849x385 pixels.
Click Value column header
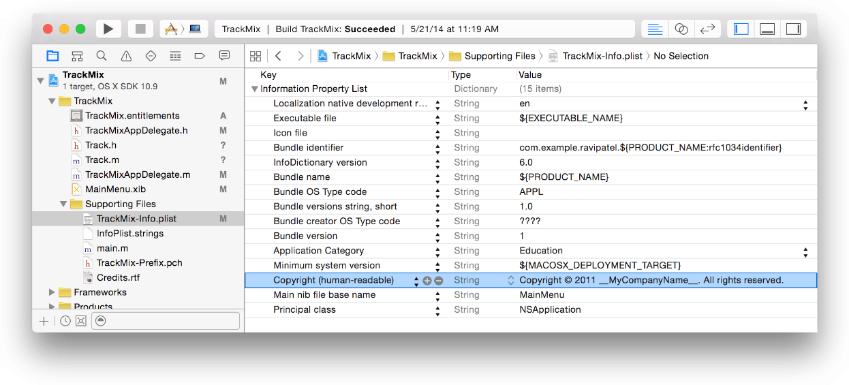coord(530,75)
